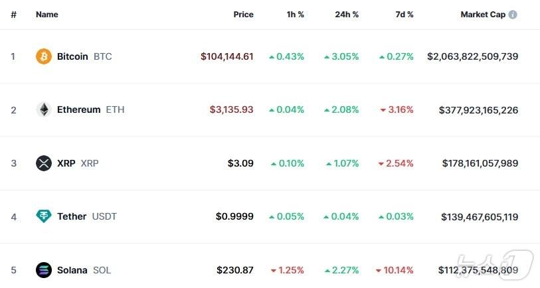Click the green up arrow beside Bitcoin 24h 3.05%
The image size is (540, 288).
pyautogui.click(x=327, y=57)
